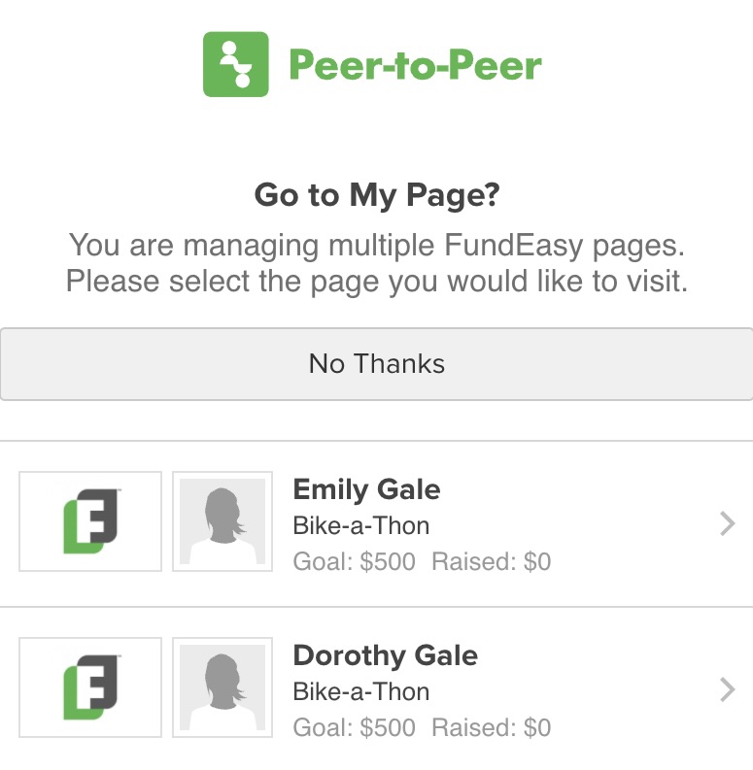Open Emily Gale's fundraising page by name
The width and height of the screenshot is (753, 770).
pyautogui.click(x=366, y=489)
